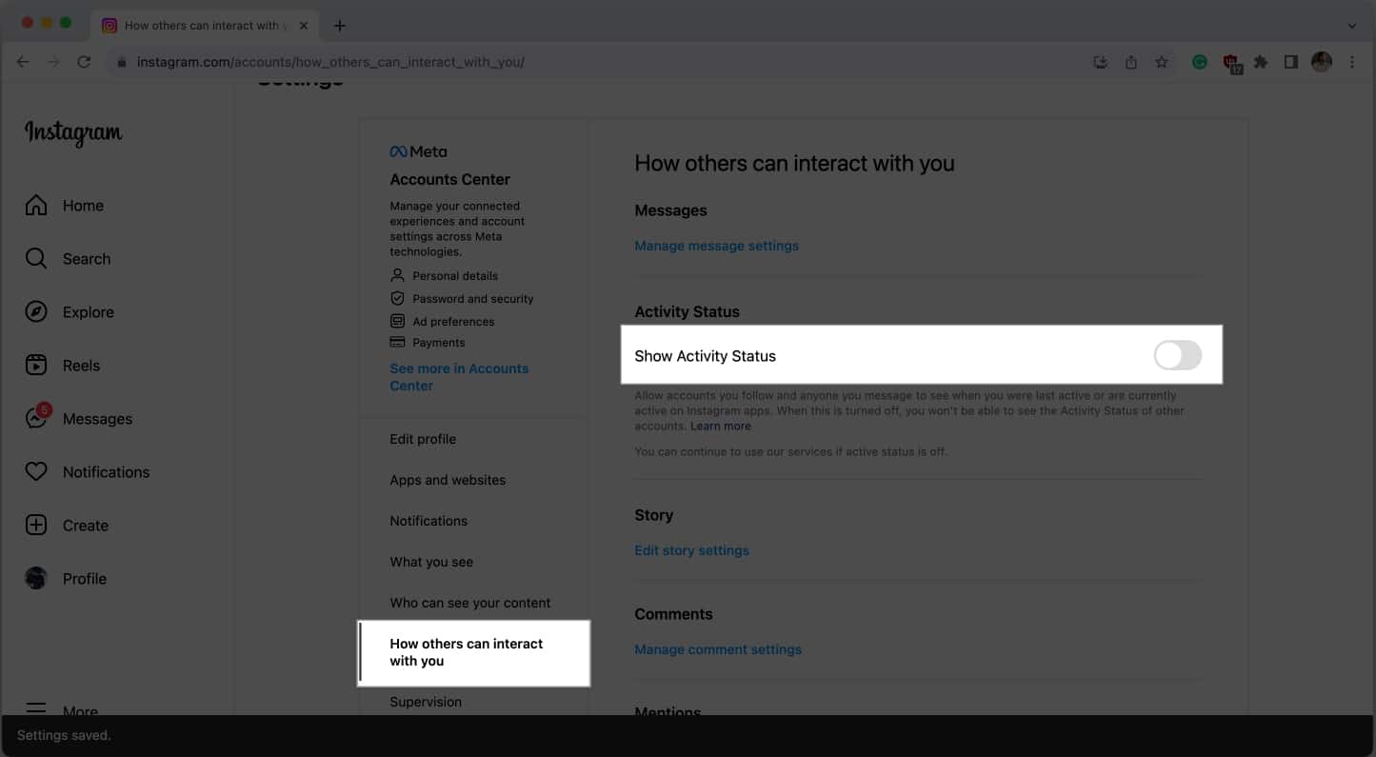The height and width of the screenshot is (757, 1376).
Task: Click Learn more under Activity Status
Action: (x=721, y=426)
